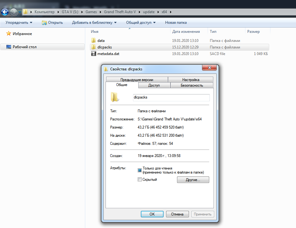Select the metadata.dat file icon
Image resolution: width=296 pixels, height=228 pixels.
93,53
